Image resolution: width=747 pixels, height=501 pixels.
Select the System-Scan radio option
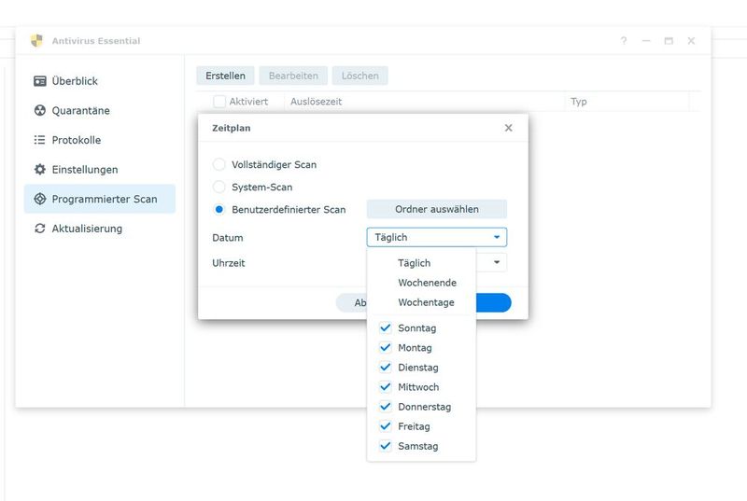[219, 187]
